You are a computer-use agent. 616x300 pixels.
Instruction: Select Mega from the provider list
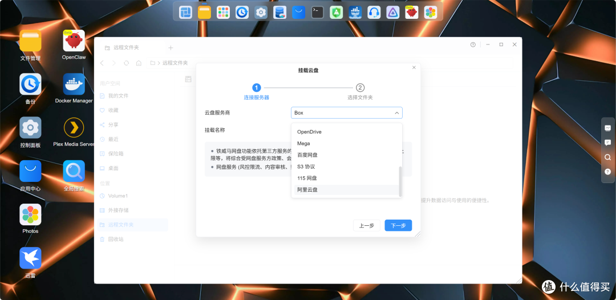click(347, 143)
